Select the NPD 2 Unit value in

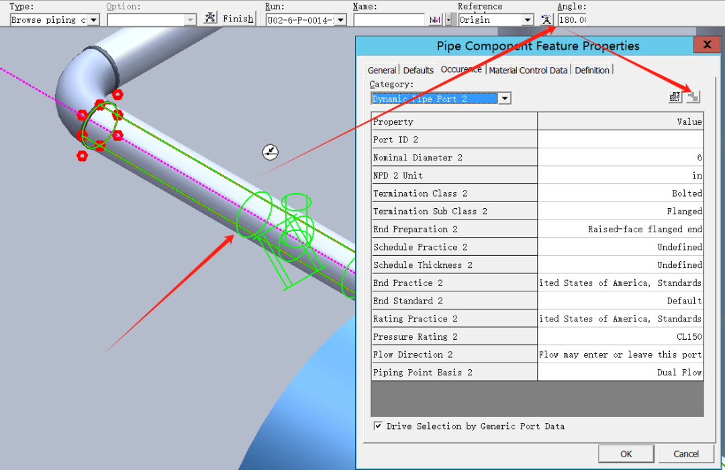click(620, 175)
